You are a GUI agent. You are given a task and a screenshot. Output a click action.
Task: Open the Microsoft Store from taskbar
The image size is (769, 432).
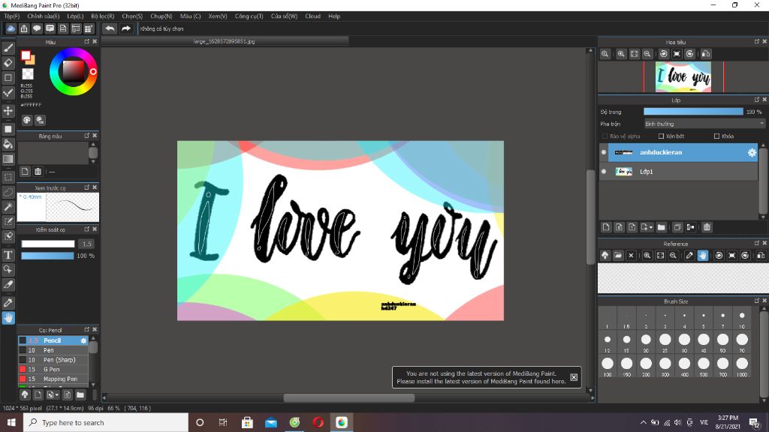247,422
